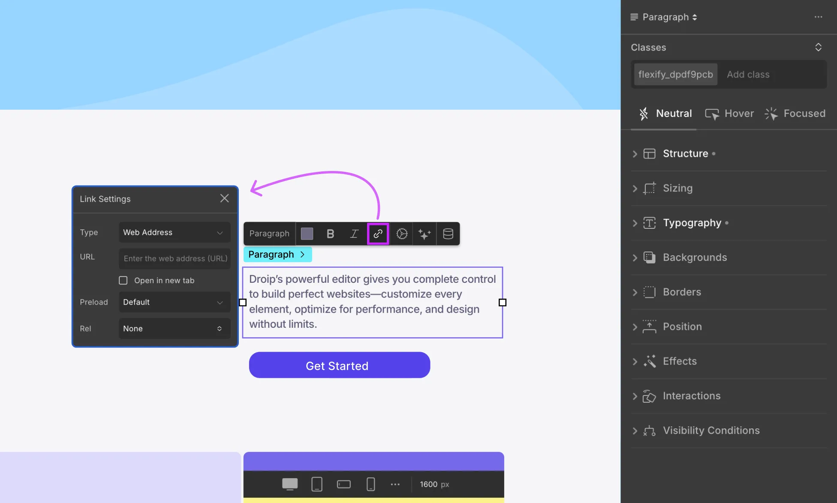Click the Effects magic wand icon

pos(649,361)
